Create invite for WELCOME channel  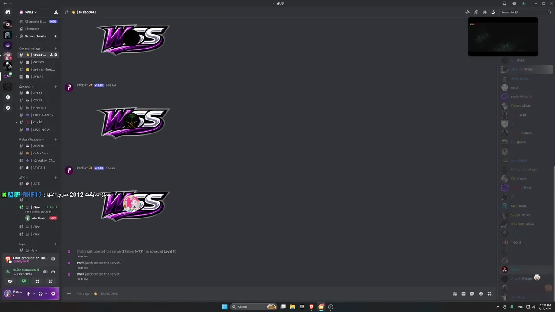pyautogui.click(x=51, y=55)
